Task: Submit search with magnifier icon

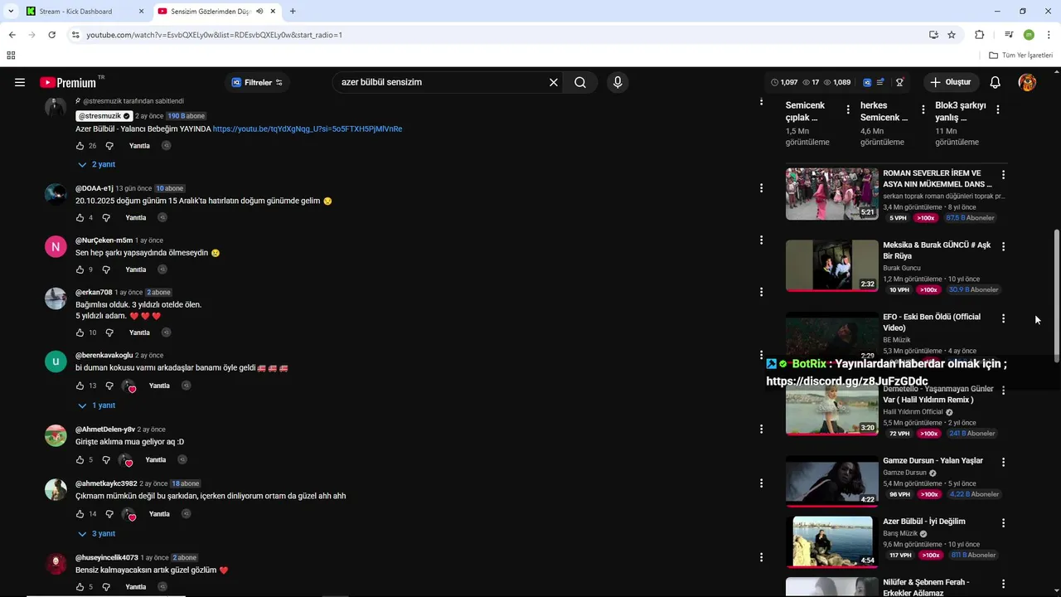Action: [580, 82]
